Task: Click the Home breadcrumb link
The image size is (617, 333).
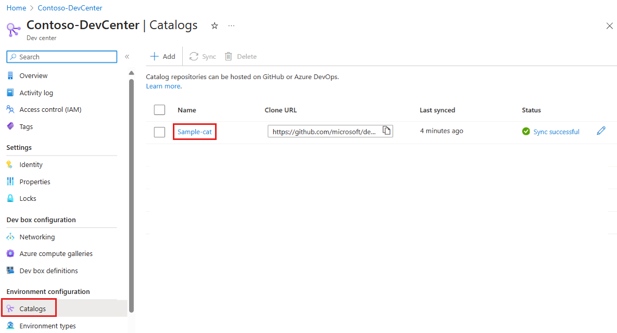Action: [16, 8]
